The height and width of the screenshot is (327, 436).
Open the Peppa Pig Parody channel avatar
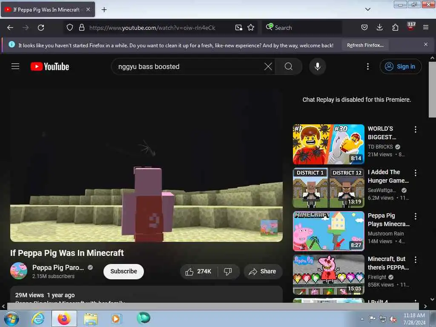click(19, 271)
